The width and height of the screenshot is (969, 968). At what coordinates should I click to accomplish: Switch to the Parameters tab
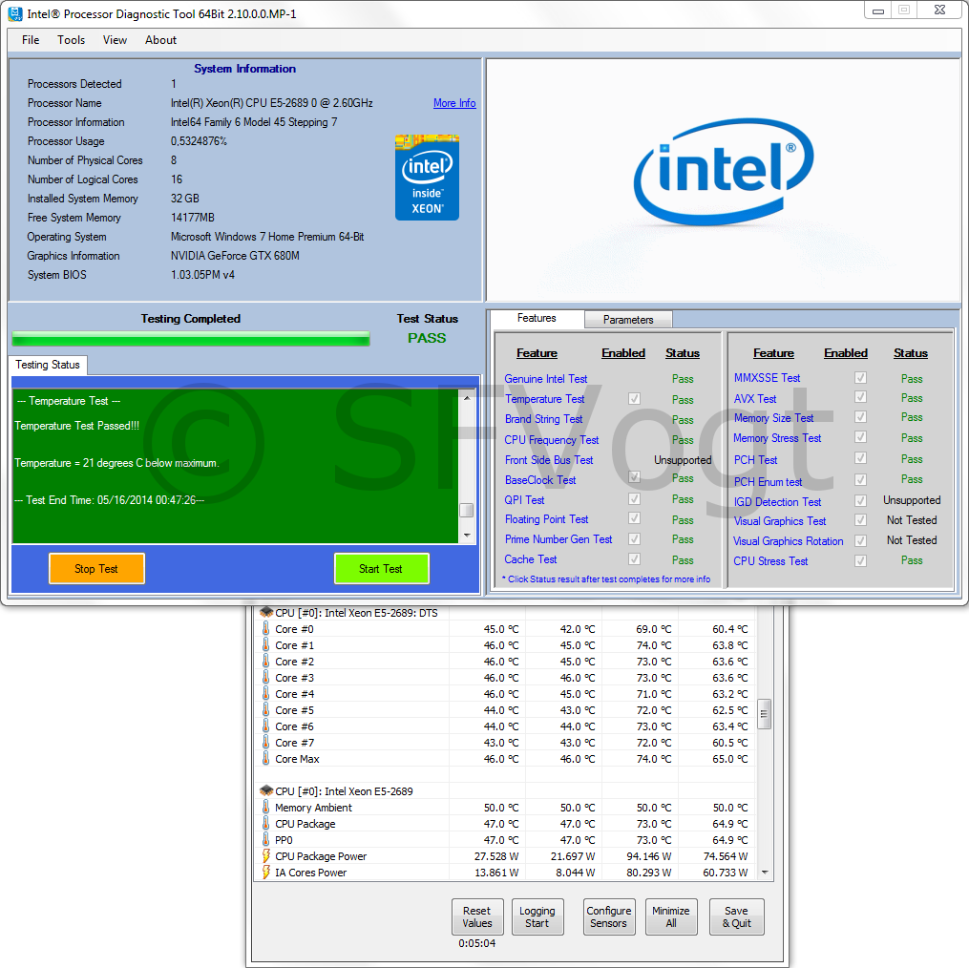click(x=628, y=320)
